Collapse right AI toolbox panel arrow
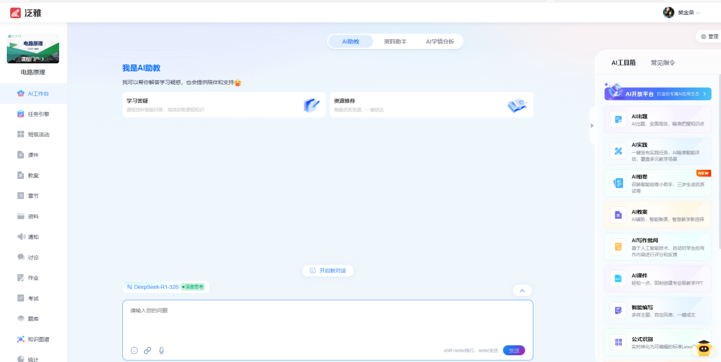The image size is (721, 362). click(592, 126)
